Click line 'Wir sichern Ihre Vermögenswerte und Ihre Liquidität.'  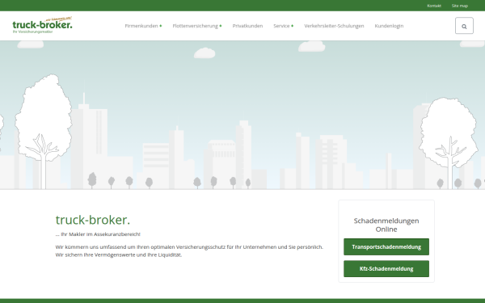point(119,255)
